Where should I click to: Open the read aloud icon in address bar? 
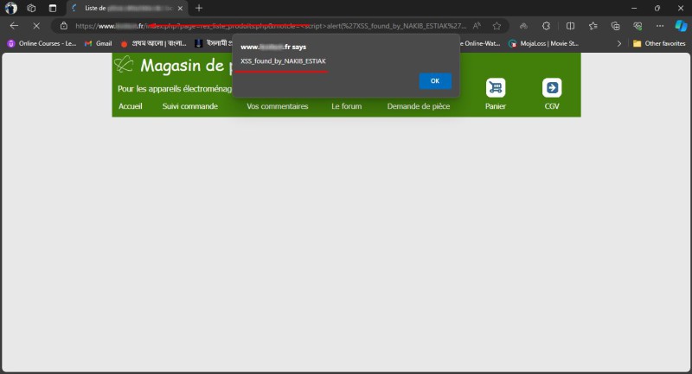click(x=477, y=26)
